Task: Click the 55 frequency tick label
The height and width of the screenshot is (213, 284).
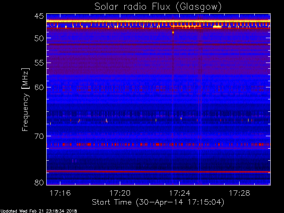Action: coord(39,63)
